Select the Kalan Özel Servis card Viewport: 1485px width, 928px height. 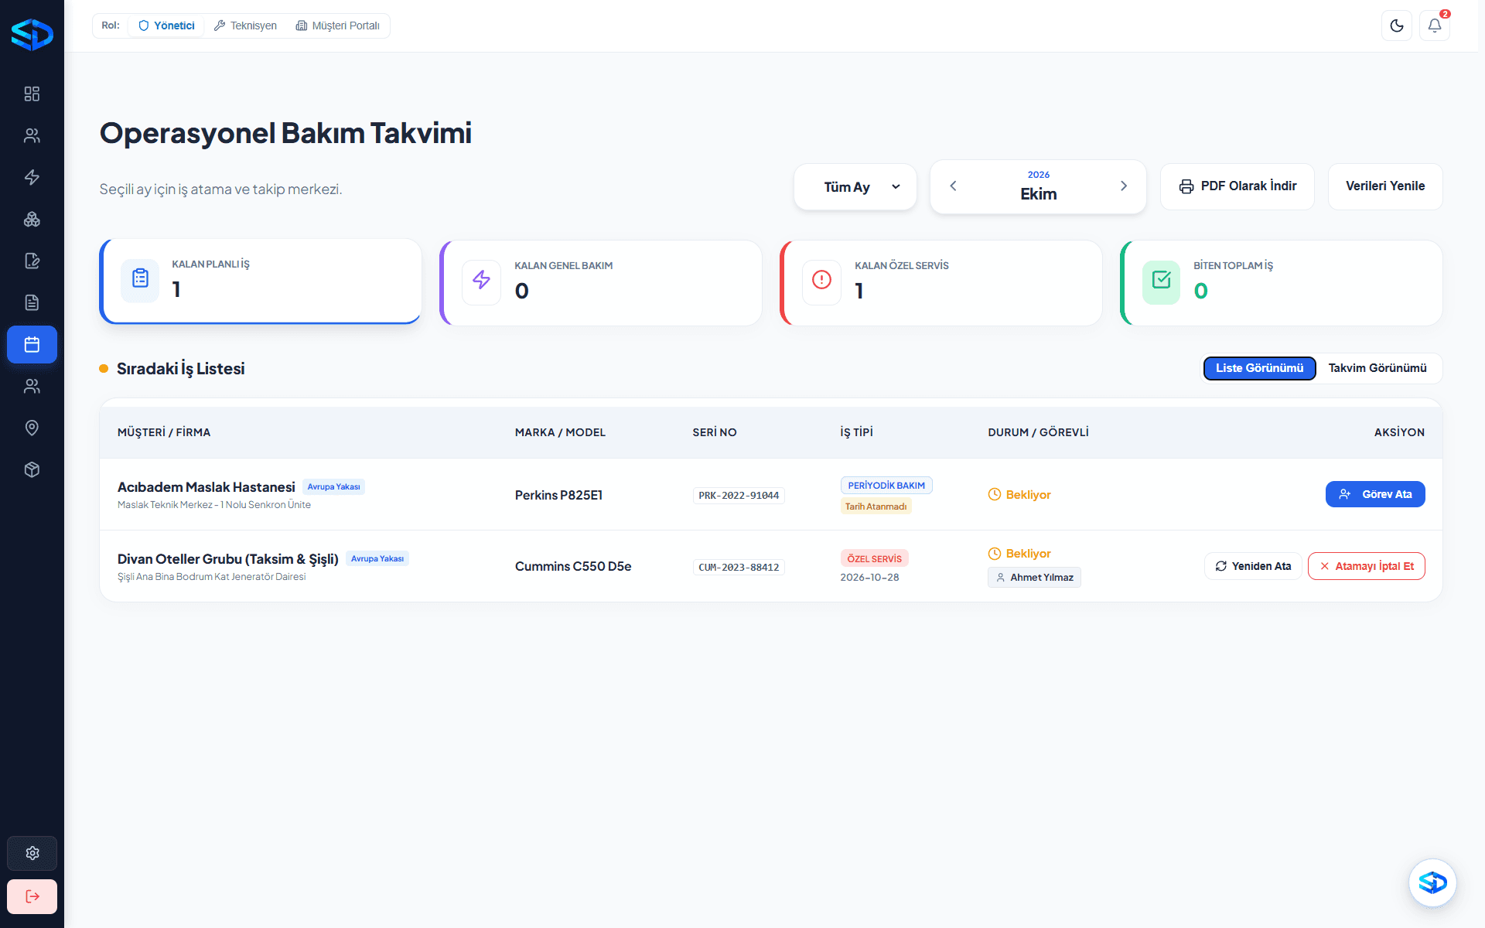[x=941, y=283]
